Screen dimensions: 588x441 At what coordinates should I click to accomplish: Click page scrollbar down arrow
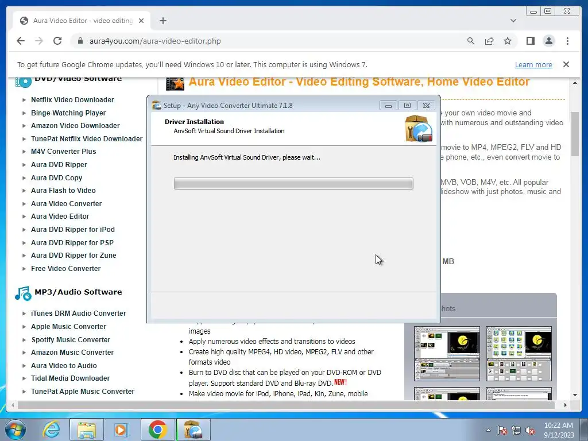click(575, 395)
